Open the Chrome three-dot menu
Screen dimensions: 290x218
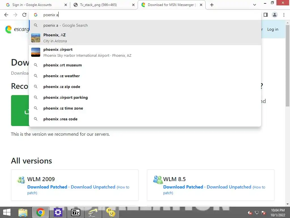coord(284,15)
